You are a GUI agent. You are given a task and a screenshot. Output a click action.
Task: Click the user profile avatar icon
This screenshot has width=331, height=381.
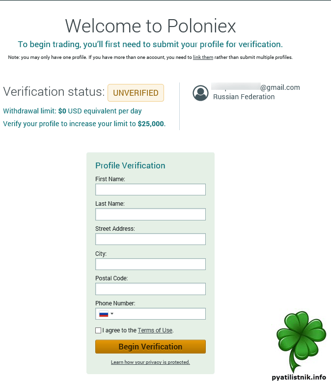click(200, 93)
